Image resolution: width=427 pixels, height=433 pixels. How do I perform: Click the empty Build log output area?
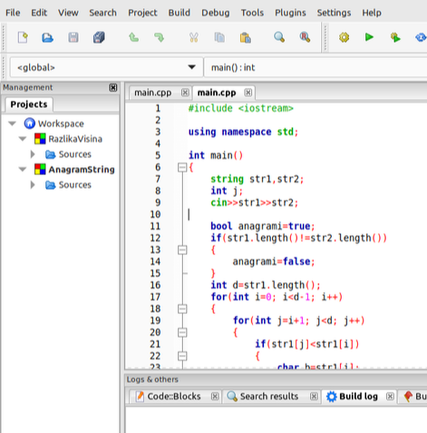point(276,419)
